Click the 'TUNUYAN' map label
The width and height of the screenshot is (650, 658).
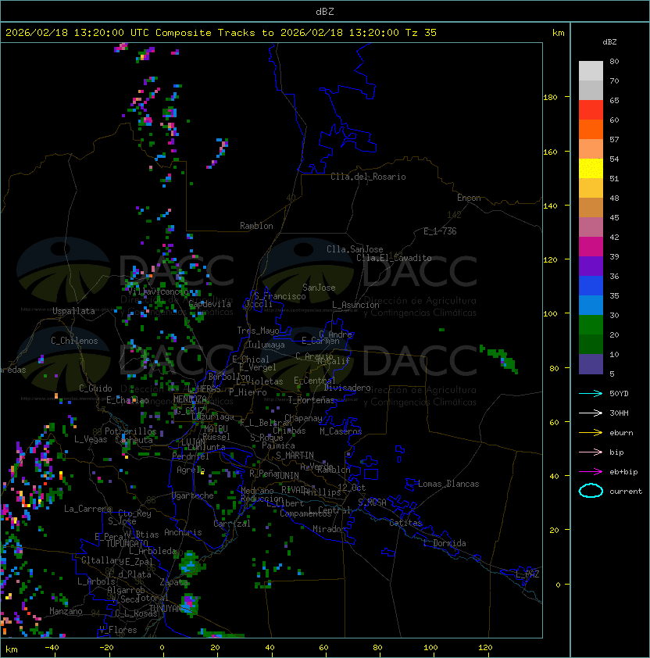[166, 609]
